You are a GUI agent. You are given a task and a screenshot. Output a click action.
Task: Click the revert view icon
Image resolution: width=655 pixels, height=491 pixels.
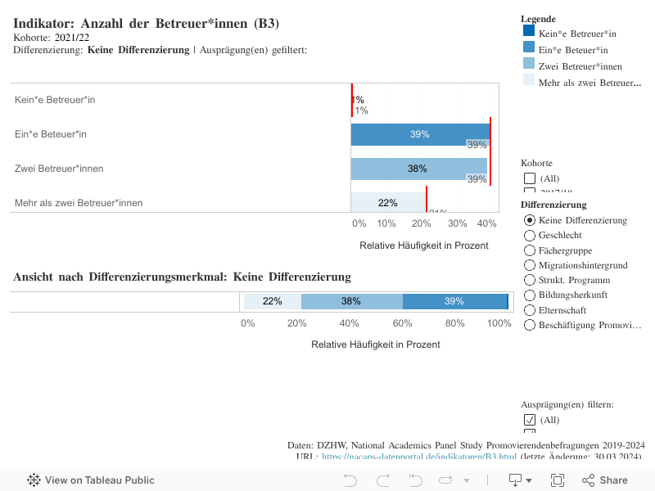click(415, 480)
